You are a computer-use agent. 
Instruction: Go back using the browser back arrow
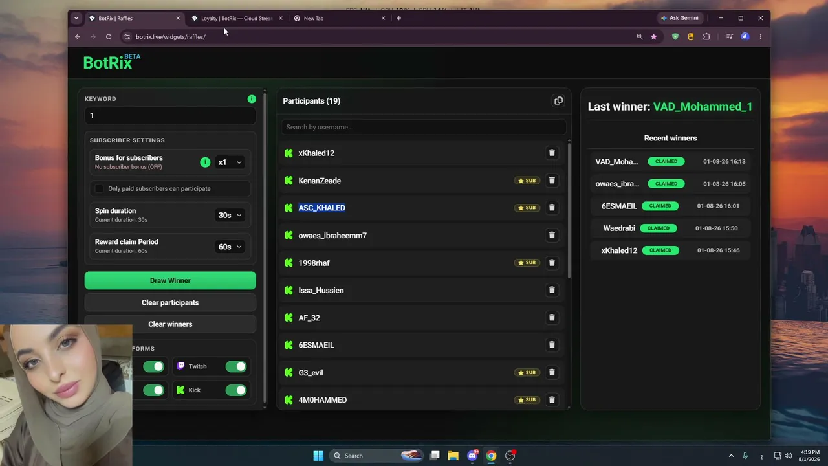click(78, 37)
